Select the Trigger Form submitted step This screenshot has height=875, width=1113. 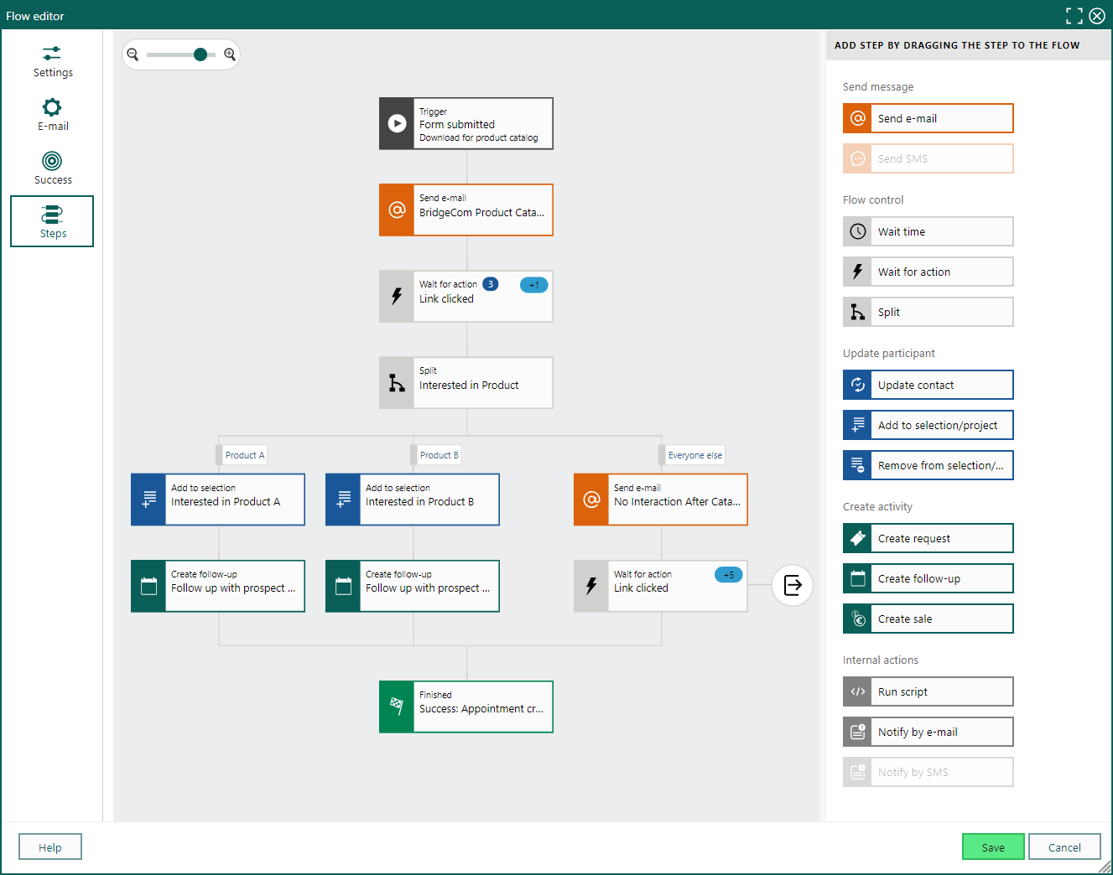point(466,124)
